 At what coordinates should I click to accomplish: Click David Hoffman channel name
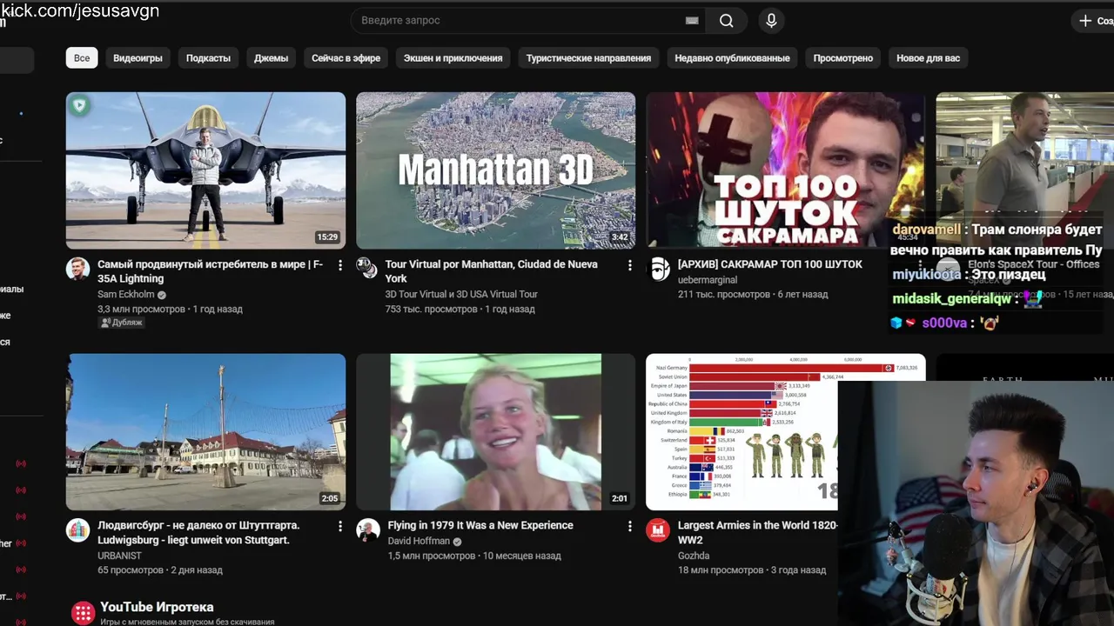(x=419, y=541)
